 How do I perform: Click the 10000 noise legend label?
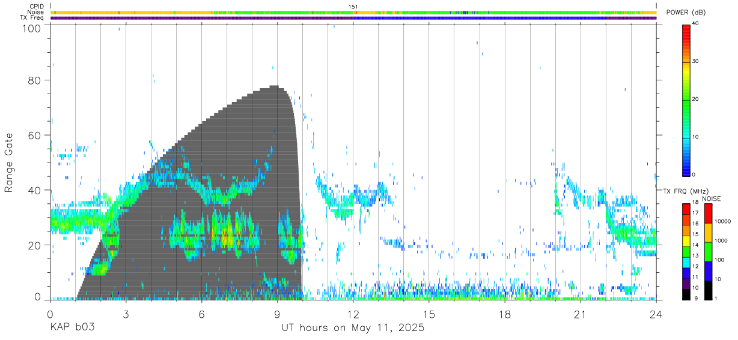[x=722, y=221]
